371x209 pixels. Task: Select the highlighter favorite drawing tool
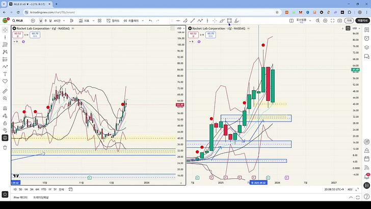point(236,21)
